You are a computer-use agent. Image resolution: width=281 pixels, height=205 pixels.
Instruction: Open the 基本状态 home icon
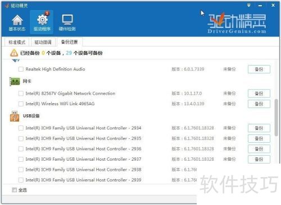pyautogui.click(x=17, y=23)
